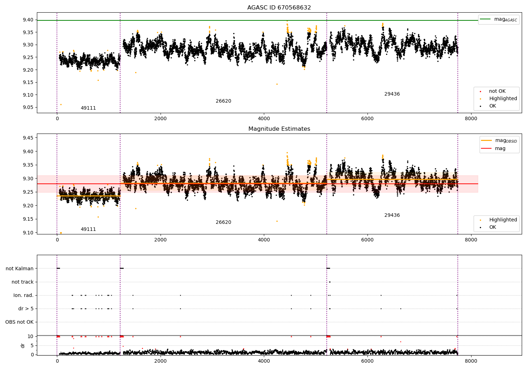Click y-axis tick 9.40 in the AGASC plot
Screen dimensions: 527x369
(28, 20)
